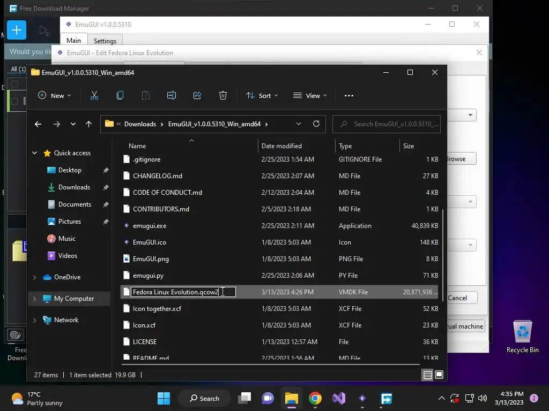
Task: Go forward with the right arrow
Action: click(56, 124)
